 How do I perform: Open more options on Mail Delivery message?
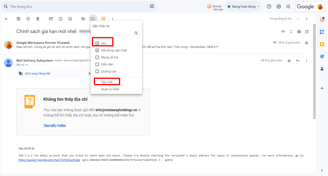click(x=306, y=61)
